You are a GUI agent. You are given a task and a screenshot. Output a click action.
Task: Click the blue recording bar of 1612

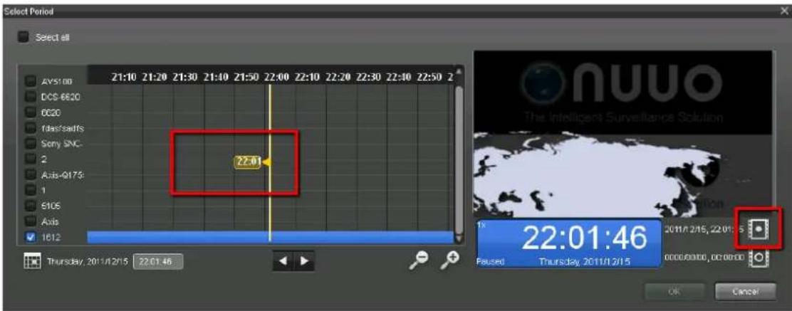pos(270,237)
